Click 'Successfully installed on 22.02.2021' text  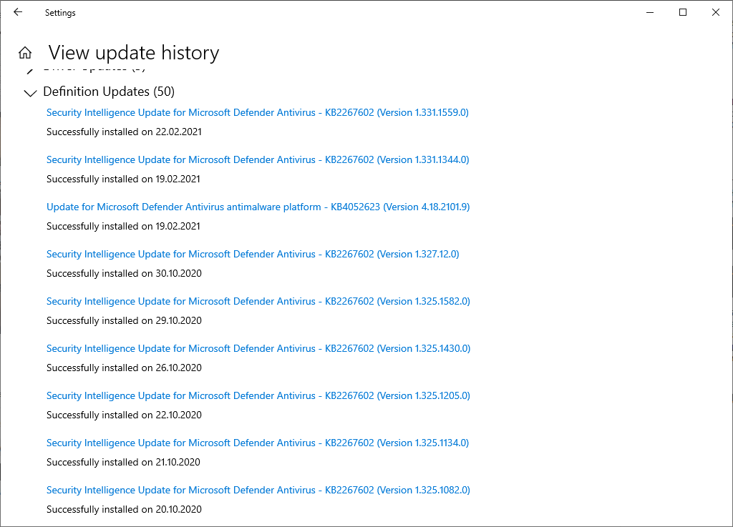point(124,132)
